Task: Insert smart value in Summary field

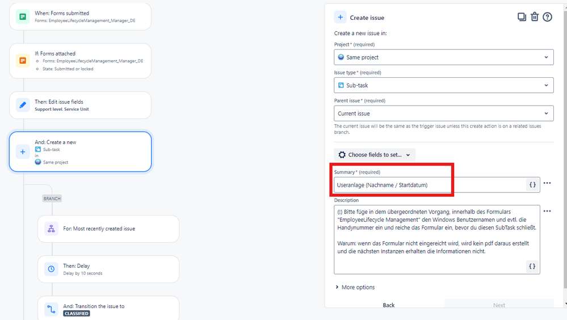Action: [532, 185]
